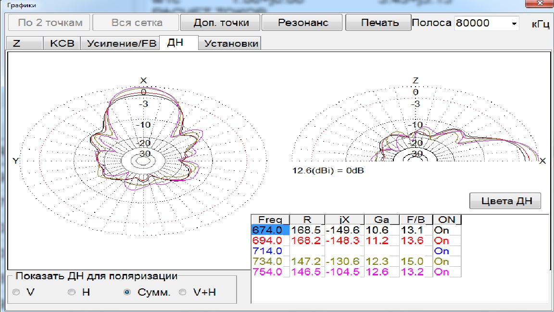Image resolution: width=554 pixels, height=312 pixels.
Task: Click the Полоса 80000 input field
Action: click(x=481, y=23)
